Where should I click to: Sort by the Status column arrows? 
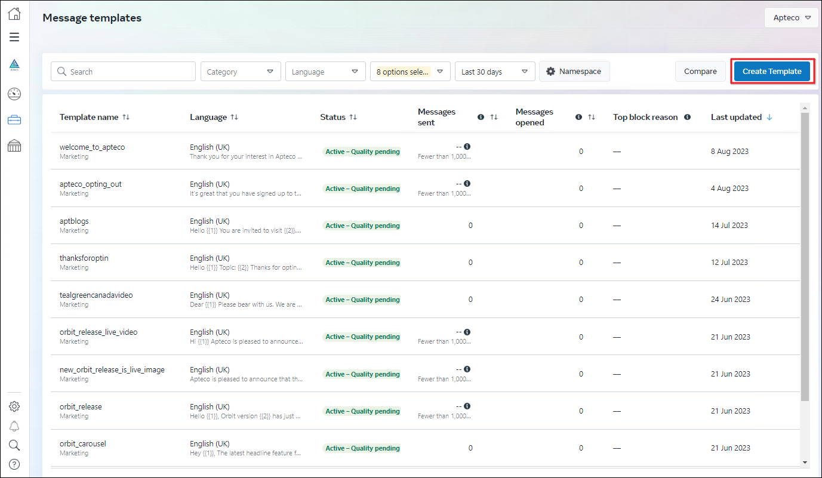tap(353, 118)
